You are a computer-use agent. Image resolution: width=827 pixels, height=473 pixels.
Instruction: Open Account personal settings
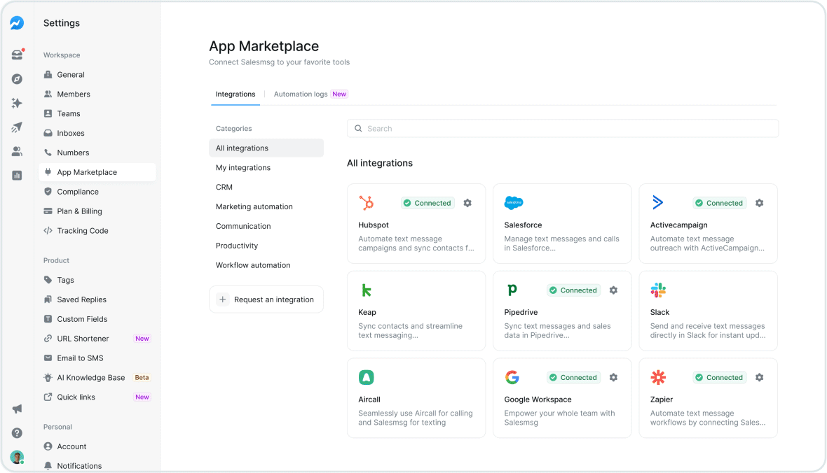97,446
